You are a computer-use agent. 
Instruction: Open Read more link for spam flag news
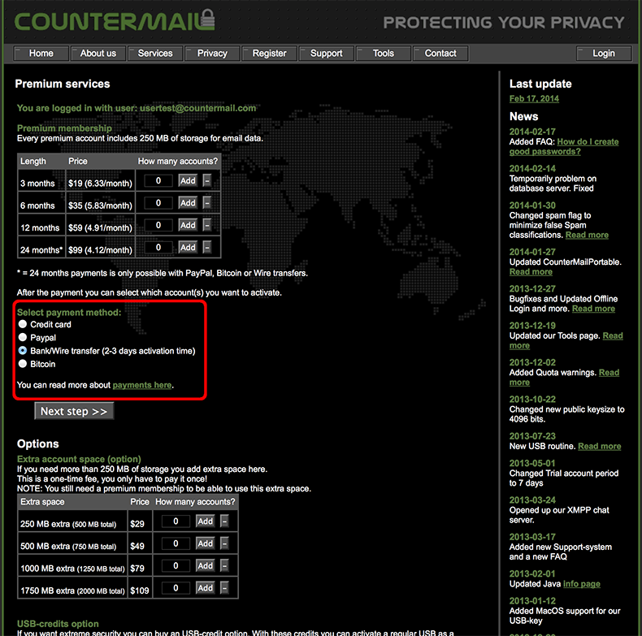pyautogui.click(x=587, y=235)
